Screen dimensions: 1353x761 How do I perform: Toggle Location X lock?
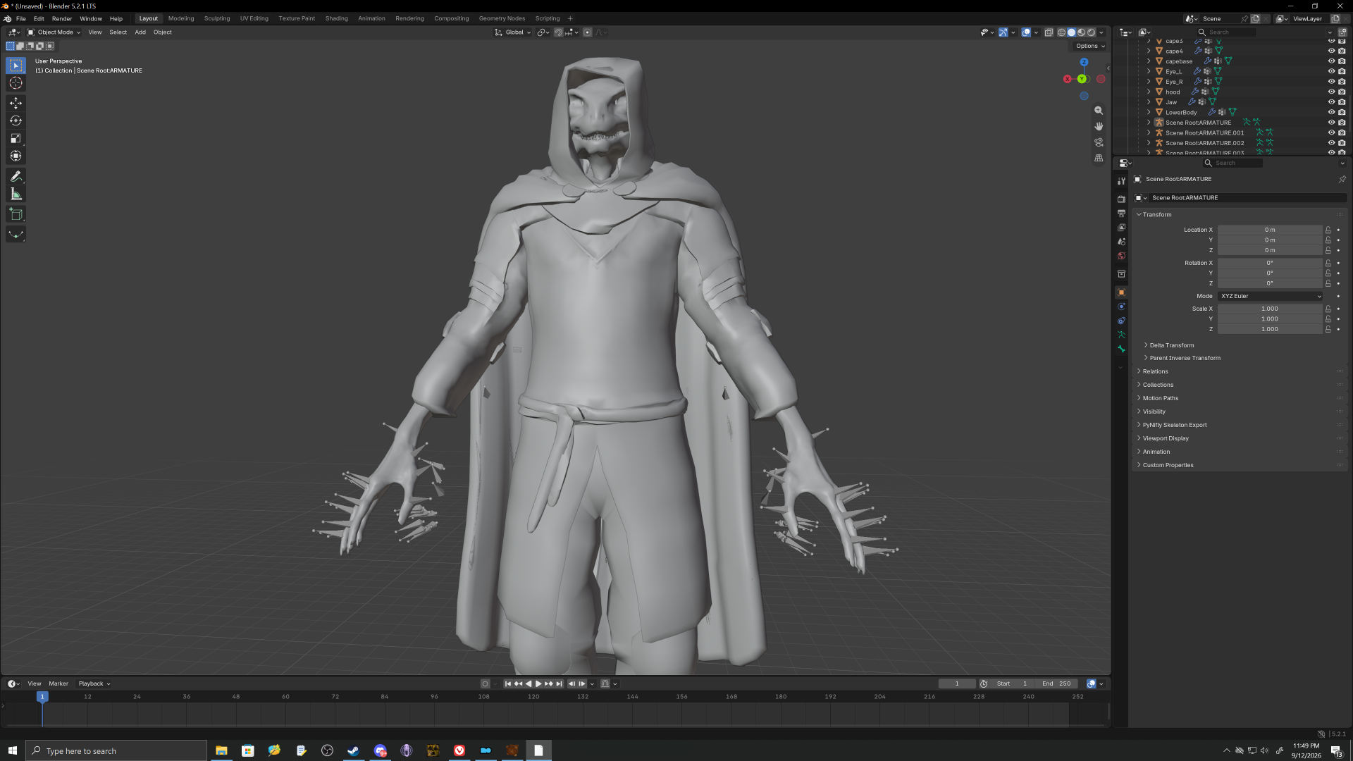click(1328, 230)
